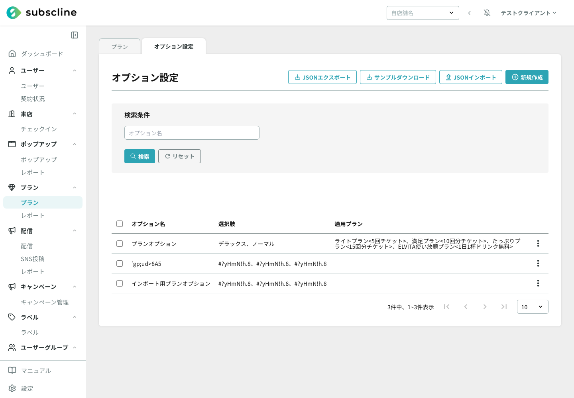Toggle select-all checkbox in table header
The width and height of the screenshot is (574, 398).
point(120,224)
